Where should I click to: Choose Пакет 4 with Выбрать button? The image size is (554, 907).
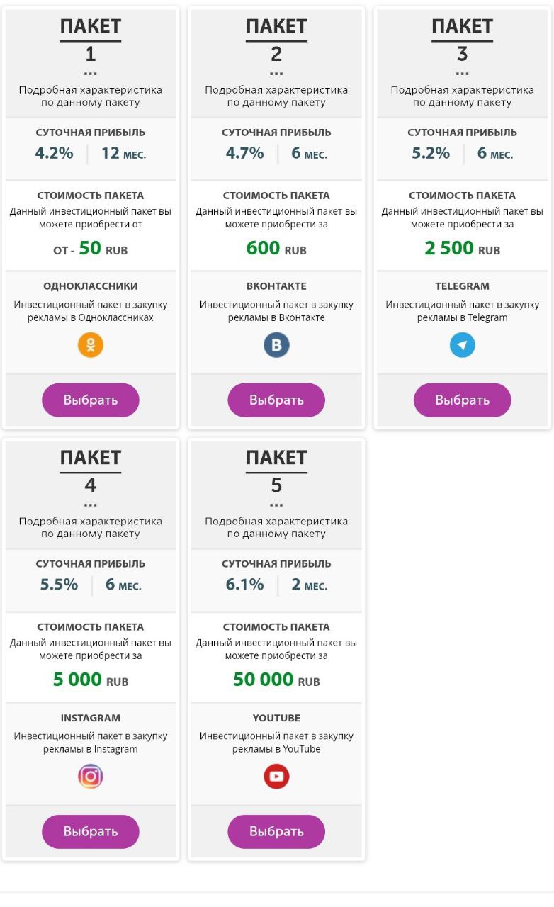(91, 831)
